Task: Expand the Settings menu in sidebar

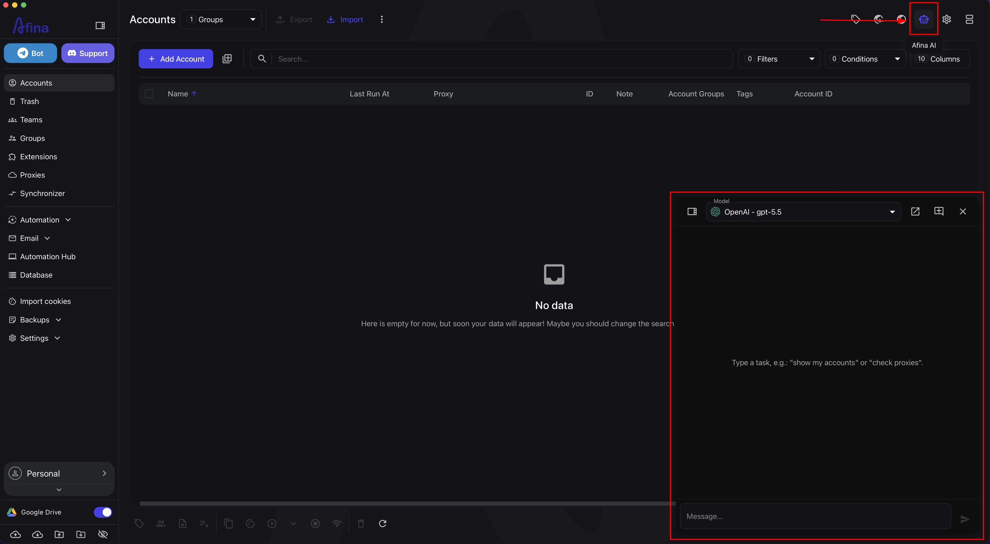Action: (x=34, y=338)
